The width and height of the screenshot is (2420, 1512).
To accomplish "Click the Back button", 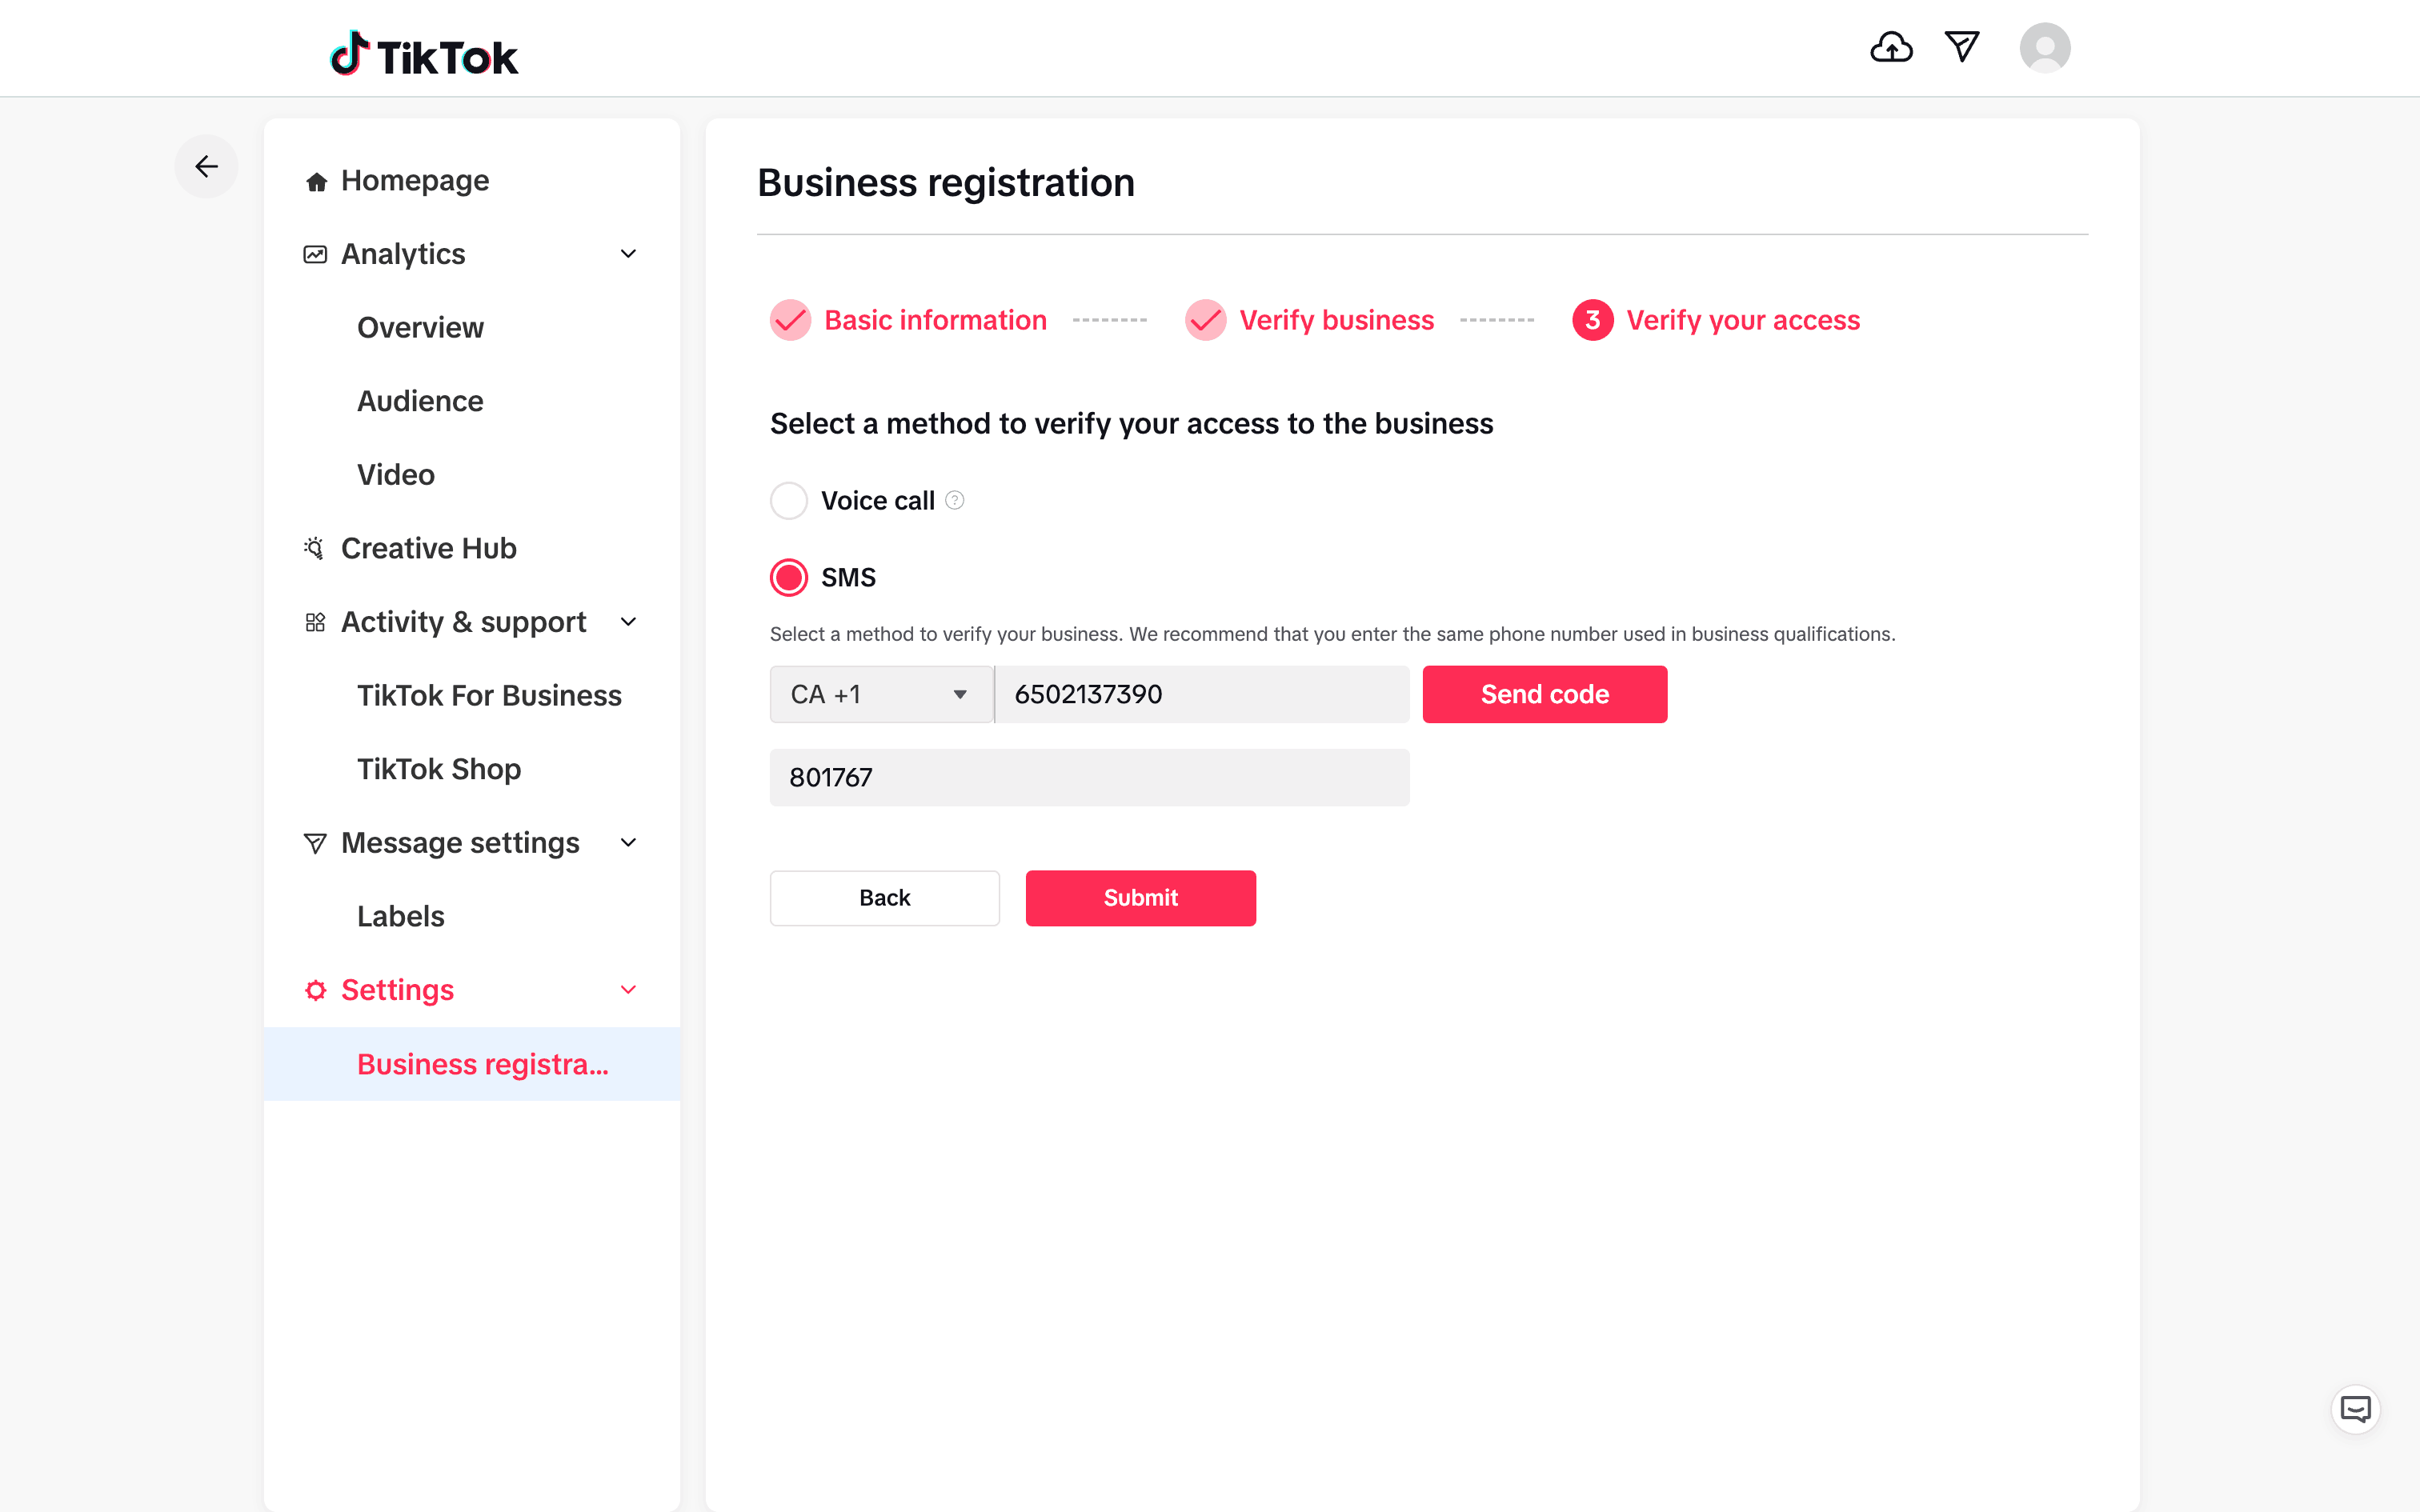I will coord(884,898).
